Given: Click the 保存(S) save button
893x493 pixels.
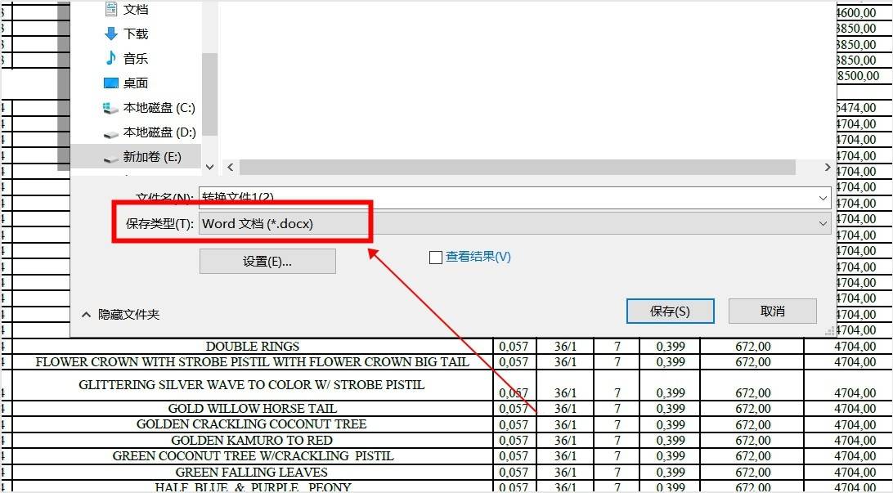Looking at the screenshot, I should (671, 311).
